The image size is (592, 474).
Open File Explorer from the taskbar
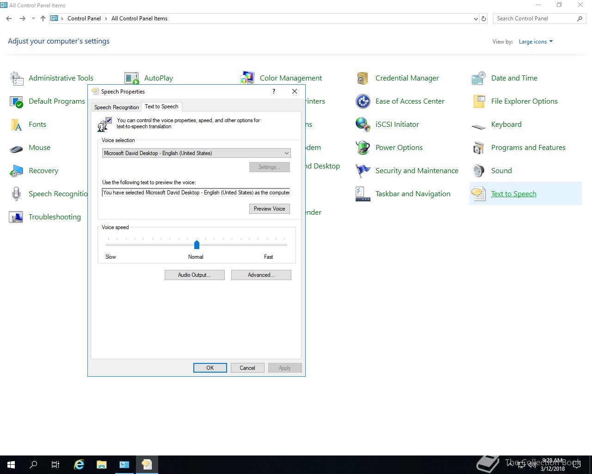(x=102, y=465)
